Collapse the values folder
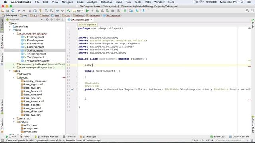 (14, 122)
